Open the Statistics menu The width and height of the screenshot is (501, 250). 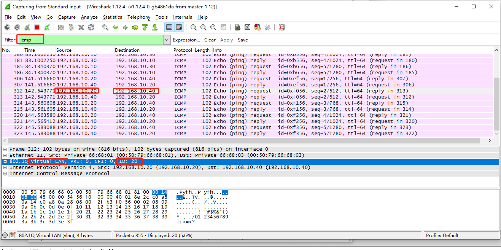click(113, 17)
